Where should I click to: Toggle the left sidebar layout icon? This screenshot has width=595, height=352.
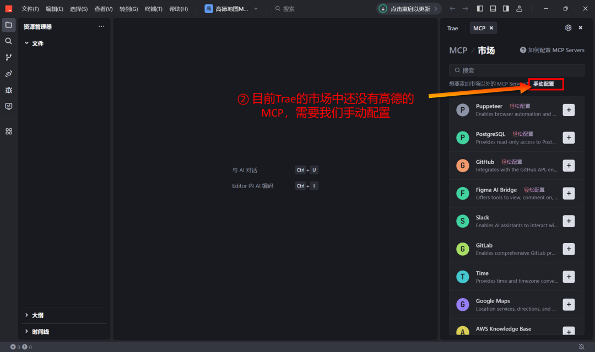(x=480, y=9)
